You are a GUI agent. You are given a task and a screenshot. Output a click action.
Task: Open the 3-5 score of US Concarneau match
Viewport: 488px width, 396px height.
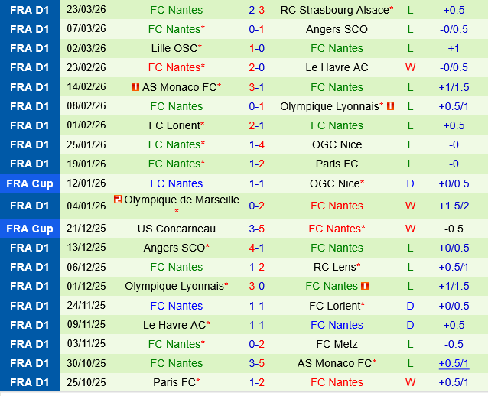pyautogui.click(x=256, y=229)
